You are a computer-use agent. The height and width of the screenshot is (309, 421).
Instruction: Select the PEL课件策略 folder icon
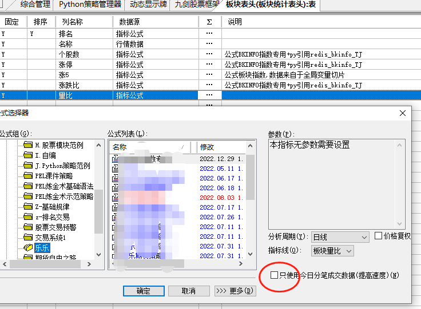tap(28, 176)
